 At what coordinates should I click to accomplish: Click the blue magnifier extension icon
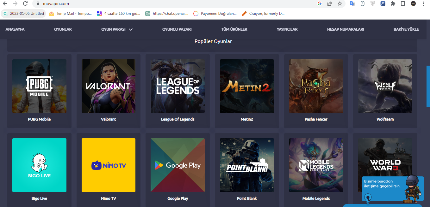point(383,4)
